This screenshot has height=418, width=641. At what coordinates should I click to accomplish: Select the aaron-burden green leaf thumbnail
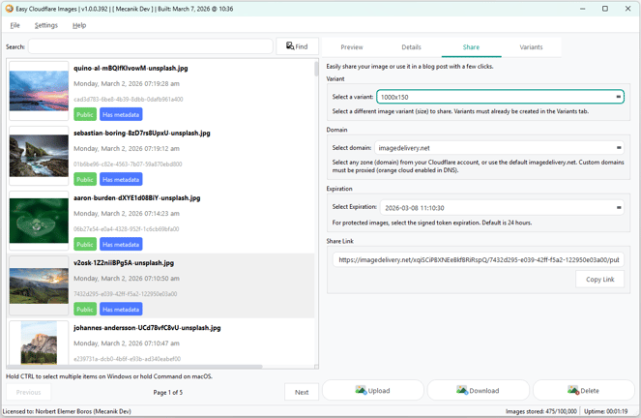(39, 221)
